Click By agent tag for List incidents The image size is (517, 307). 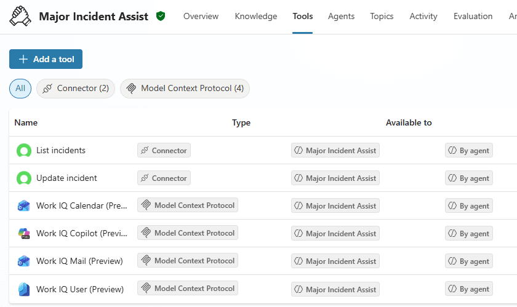(x=468, y=151)
